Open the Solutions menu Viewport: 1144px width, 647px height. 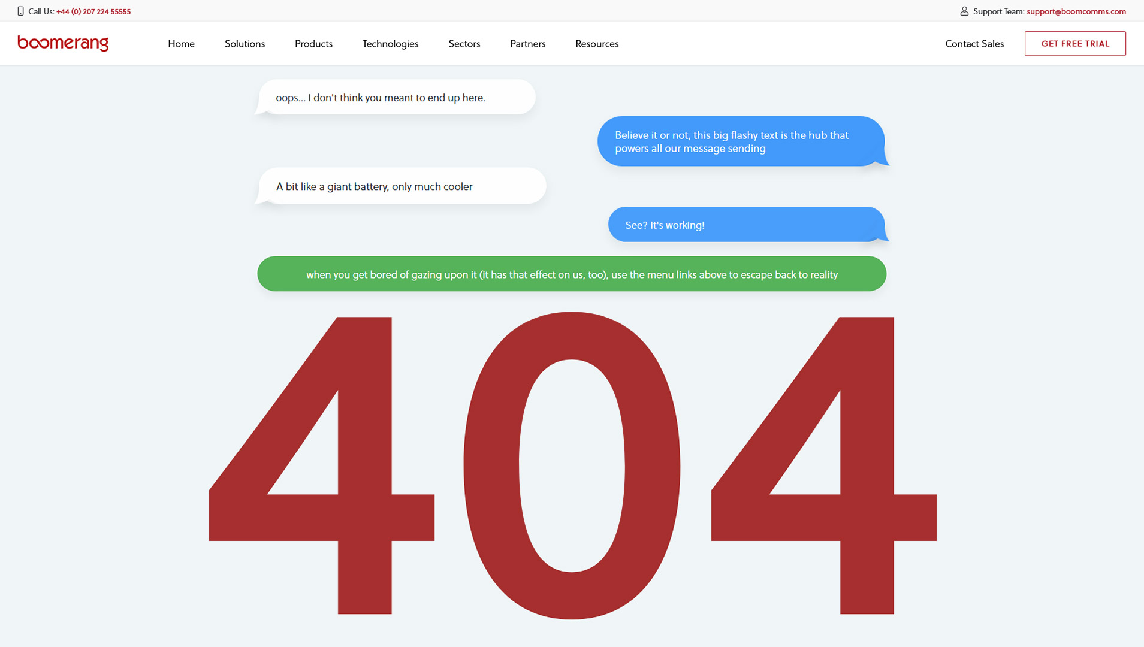245,44
